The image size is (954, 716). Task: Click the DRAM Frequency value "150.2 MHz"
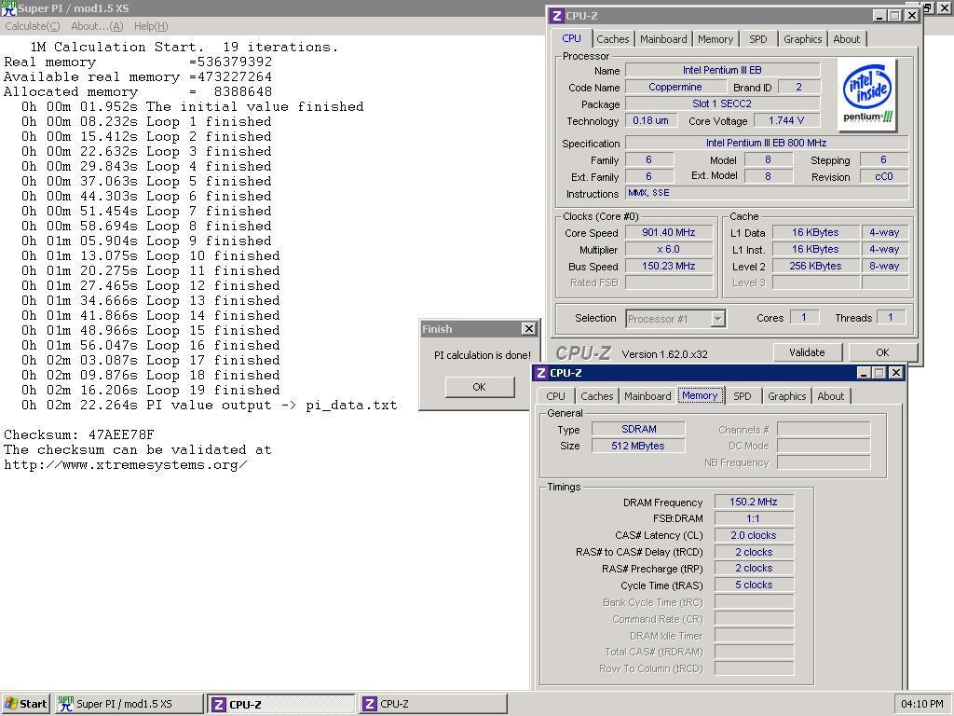754,502
